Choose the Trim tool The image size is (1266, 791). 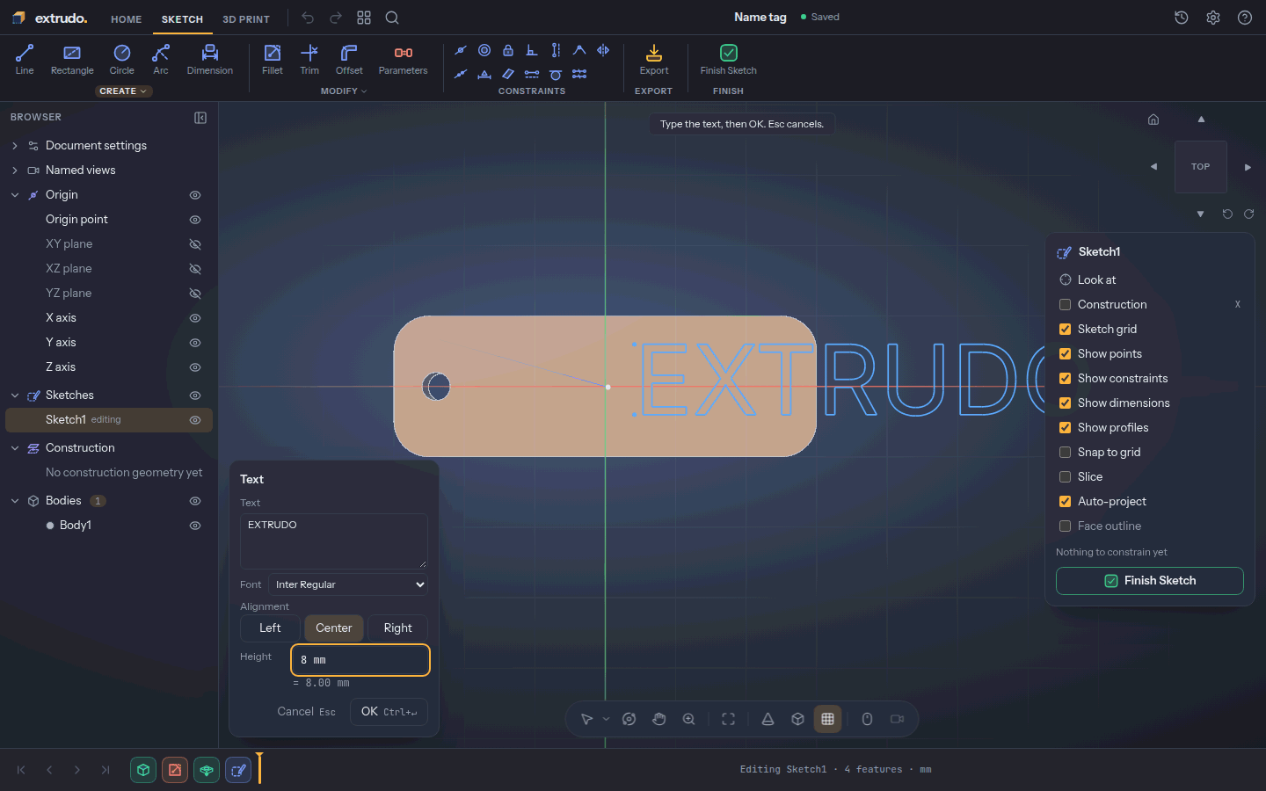[309, 60]
